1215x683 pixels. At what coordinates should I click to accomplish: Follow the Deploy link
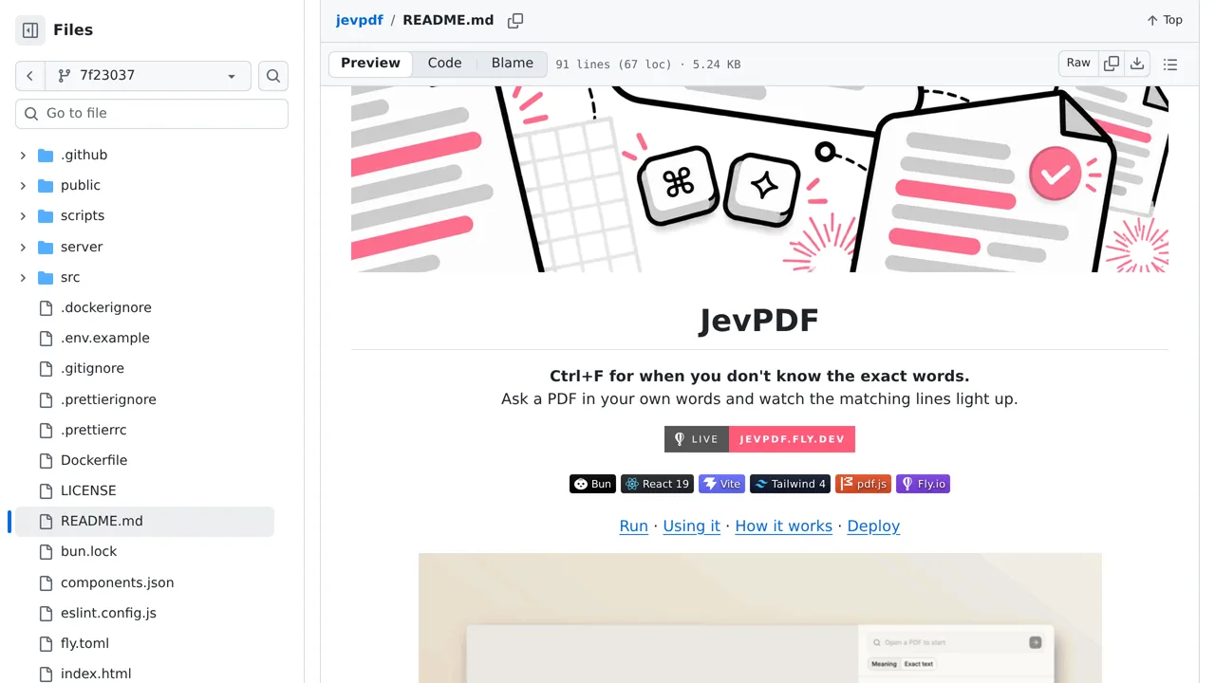click(x=873, y=526)
